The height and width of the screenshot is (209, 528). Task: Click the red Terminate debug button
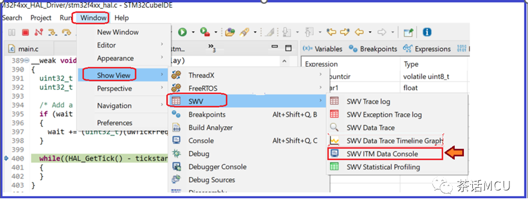click(x=25, y=32)
